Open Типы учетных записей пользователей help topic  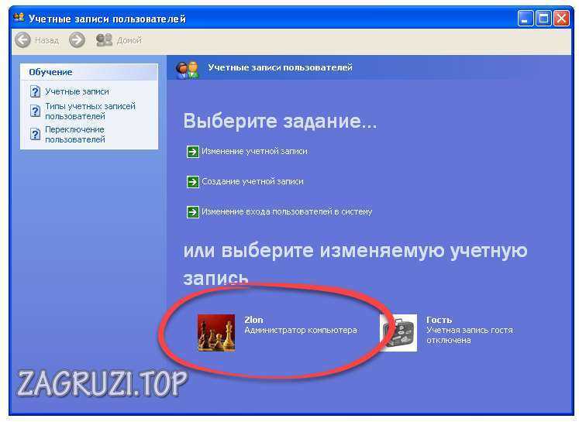point(90,111)
